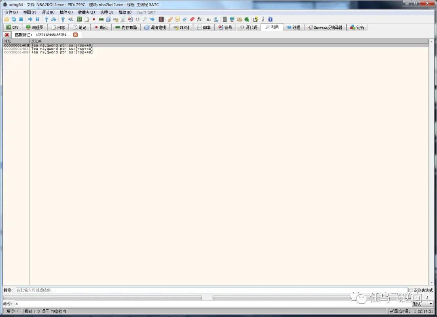This screenshot has height=317, width=437.
Task: Switch to the 日志 tab
Action: 58,27
